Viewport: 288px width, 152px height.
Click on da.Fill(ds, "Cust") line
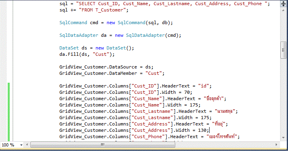[87, 54]
